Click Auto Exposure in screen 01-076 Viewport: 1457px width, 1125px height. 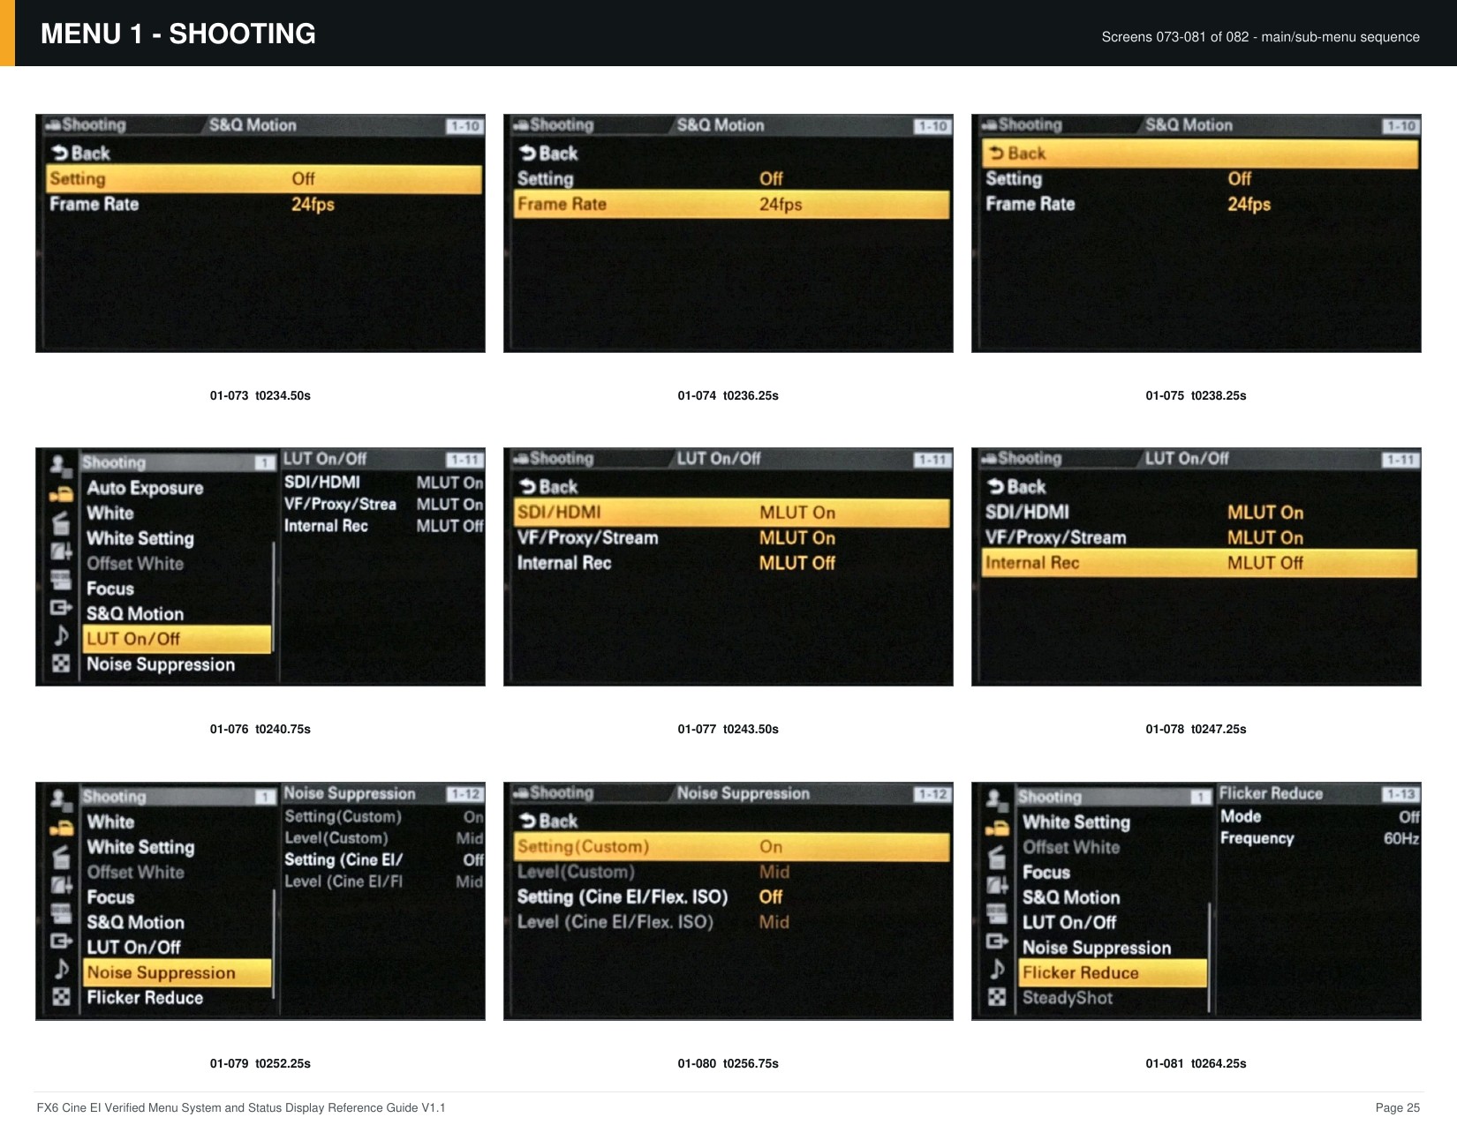pos(145,488)
